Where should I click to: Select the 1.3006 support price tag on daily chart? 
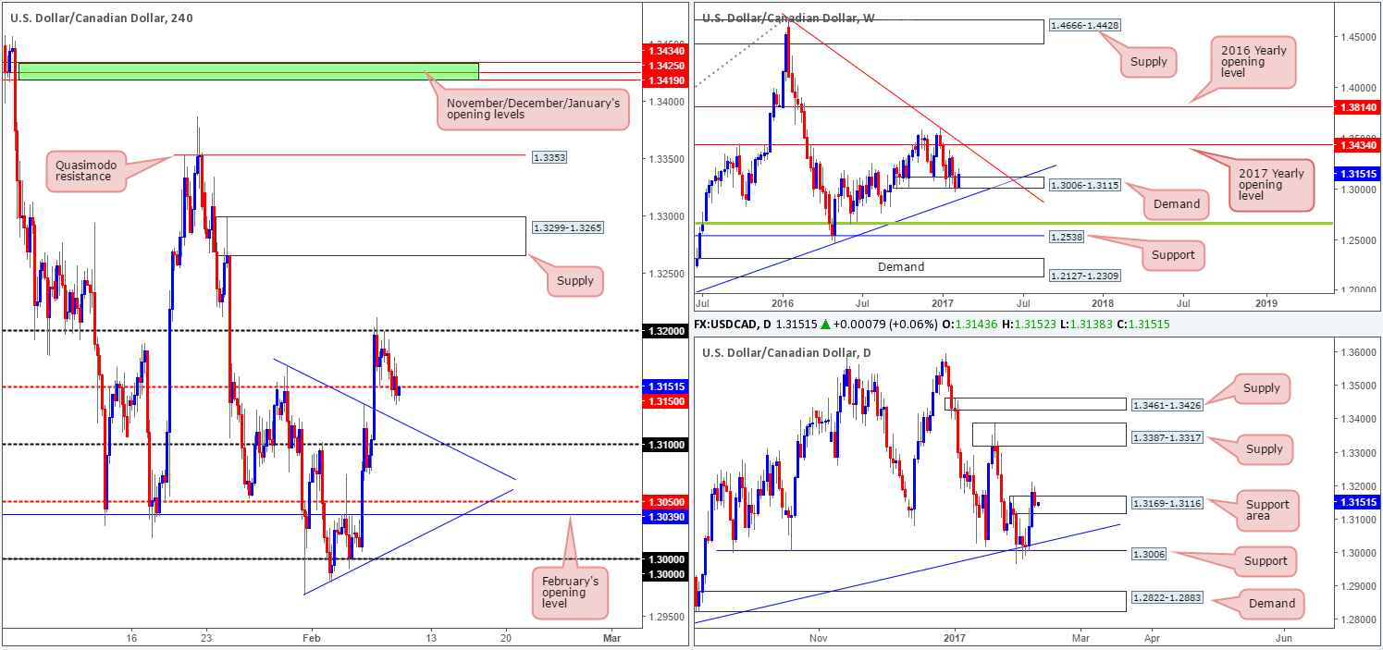[1147, 552]
